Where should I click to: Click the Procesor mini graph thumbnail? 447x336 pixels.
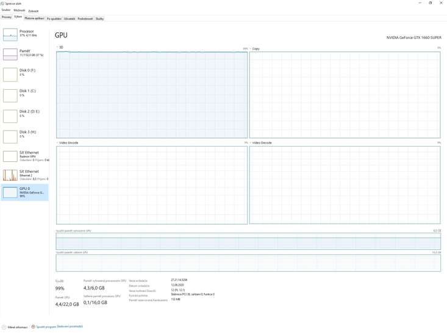point(10,35)
